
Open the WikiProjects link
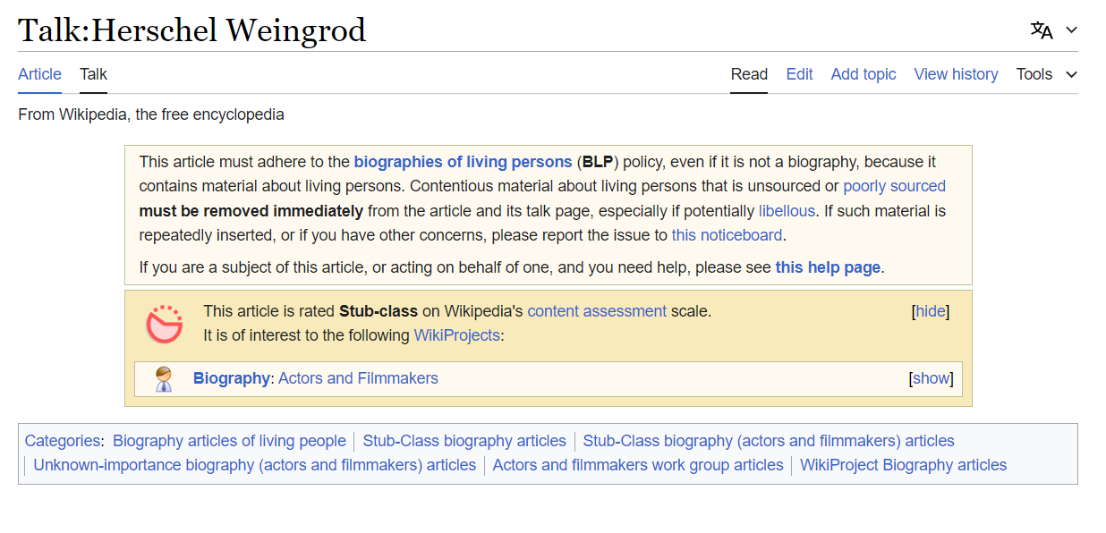point(456,335)
